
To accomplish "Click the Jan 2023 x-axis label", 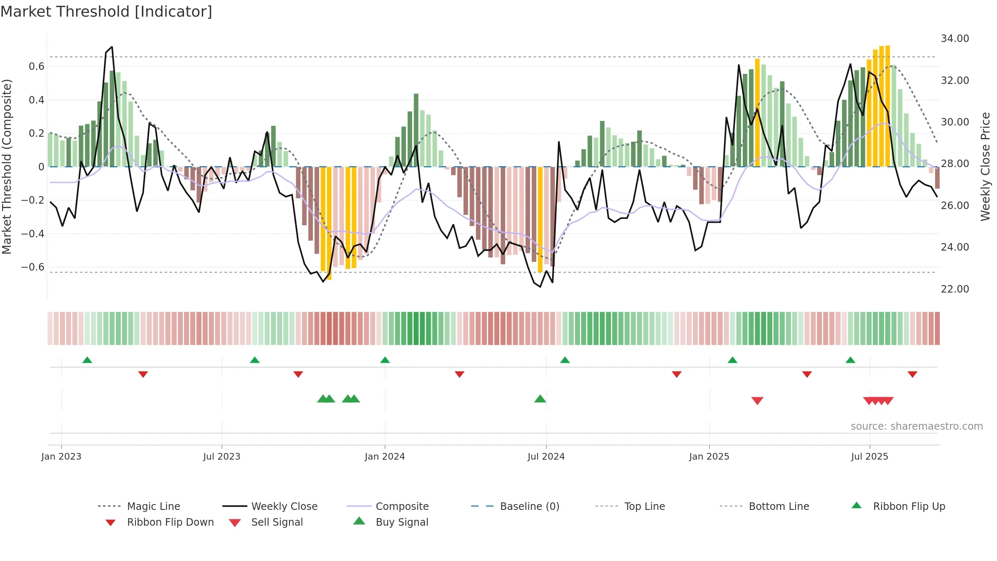I will coord(61,456).
